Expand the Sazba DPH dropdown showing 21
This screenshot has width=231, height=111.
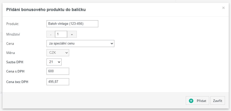click(x=54, y=62)
